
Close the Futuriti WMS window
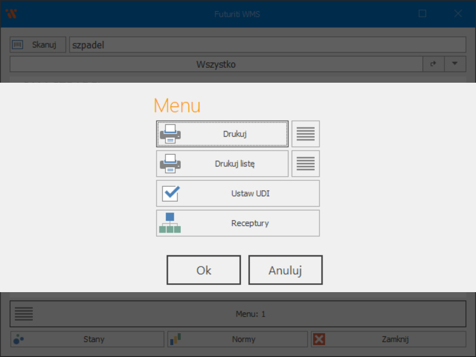coord(458,13)
